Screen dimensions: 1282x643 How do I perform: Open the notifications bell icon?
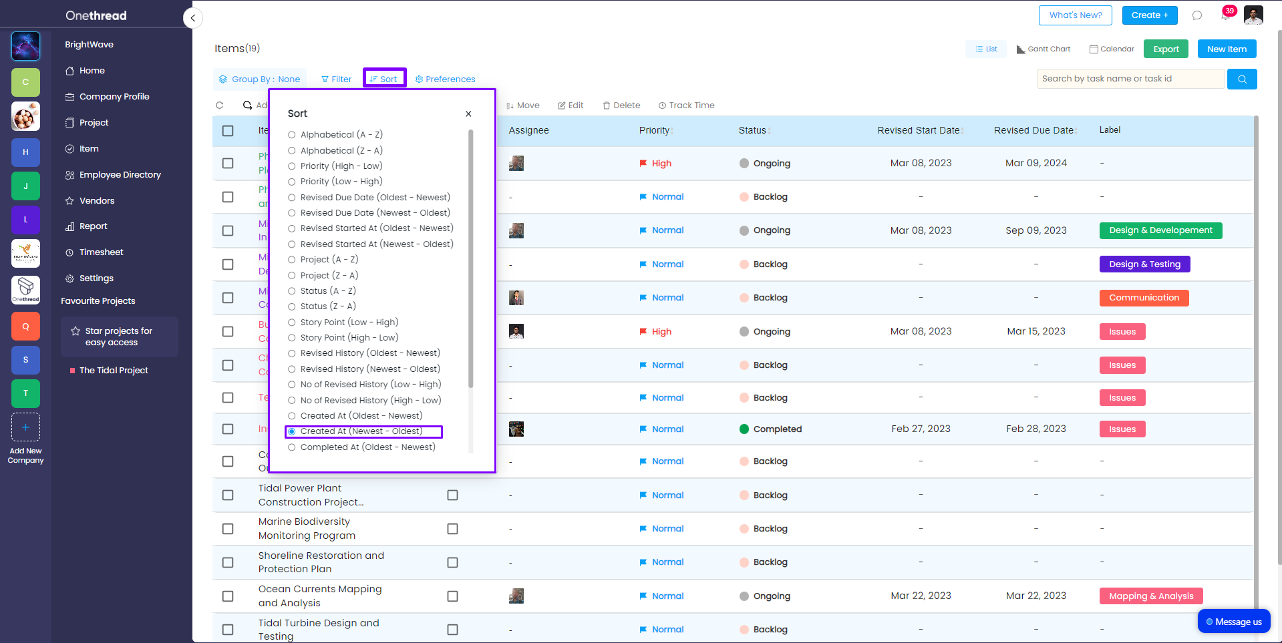1225,15
